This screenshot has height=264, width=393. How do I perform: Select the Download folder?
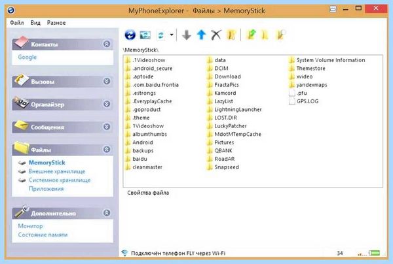tap(224, 76)
